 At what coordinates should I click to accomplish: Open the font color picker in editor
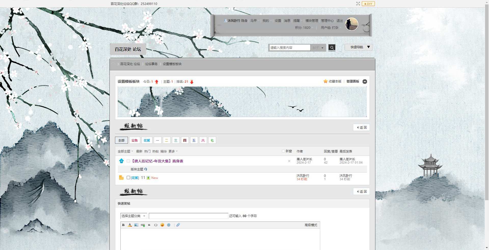click(x=130, y=225)
